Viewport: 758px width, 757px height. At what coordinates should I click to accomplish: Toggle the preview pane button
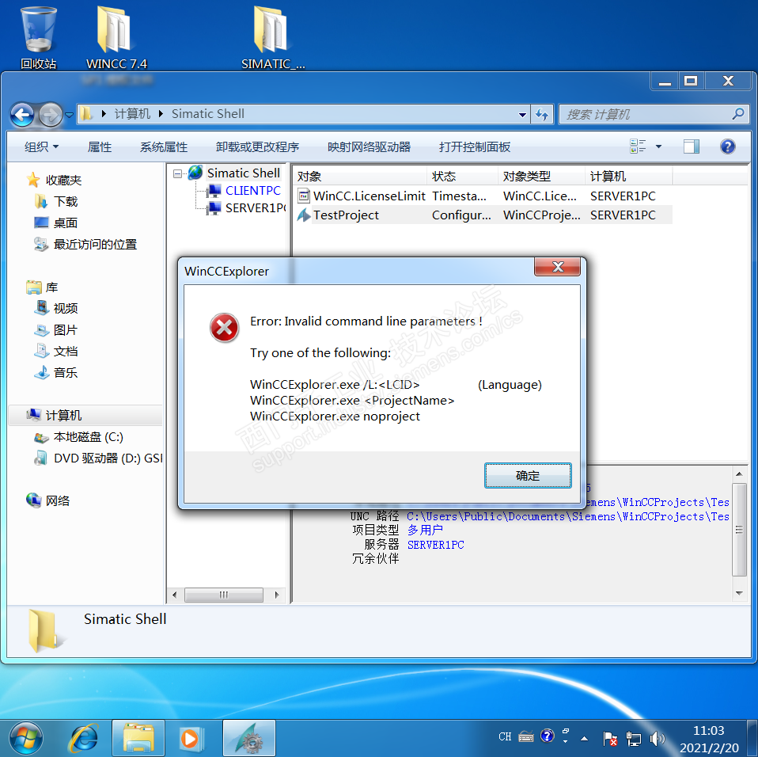point(692,146)
